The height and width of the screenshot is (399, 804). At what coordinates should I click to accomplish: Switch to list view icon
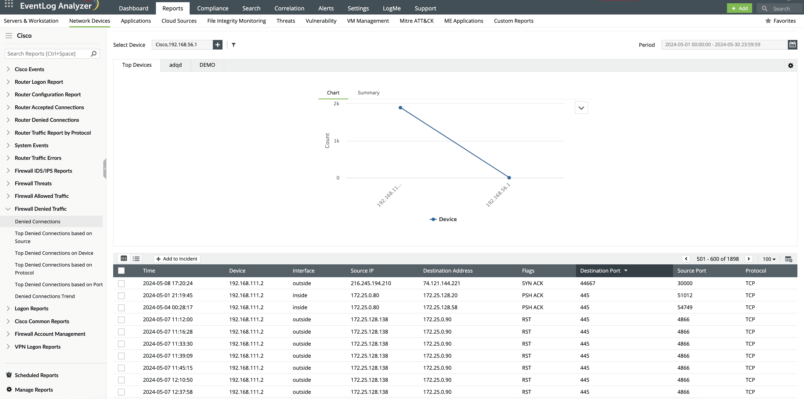click(x=136, y=259)
